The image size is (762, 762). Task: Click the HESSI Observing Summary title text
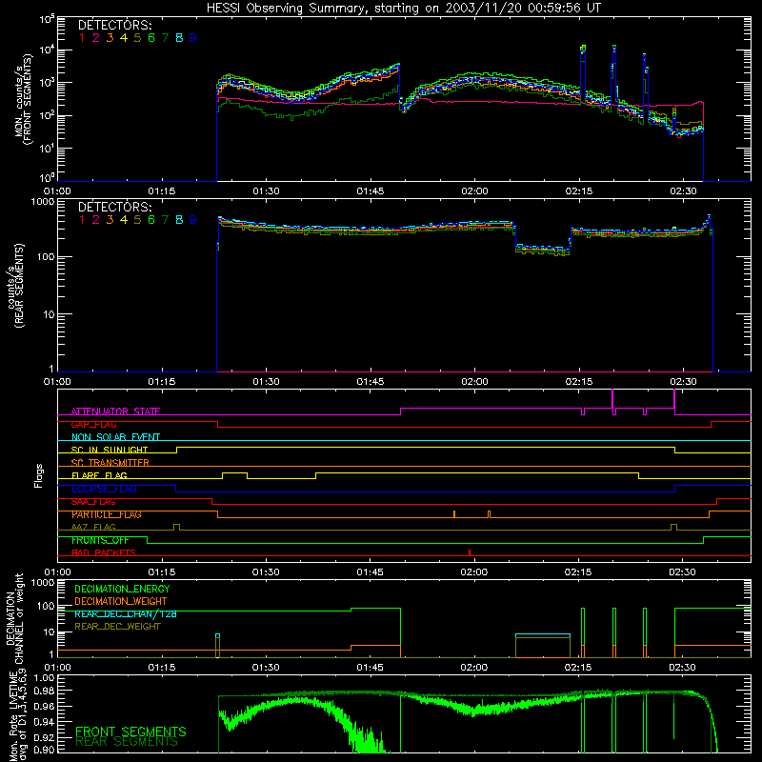click(x=404, y=9)
